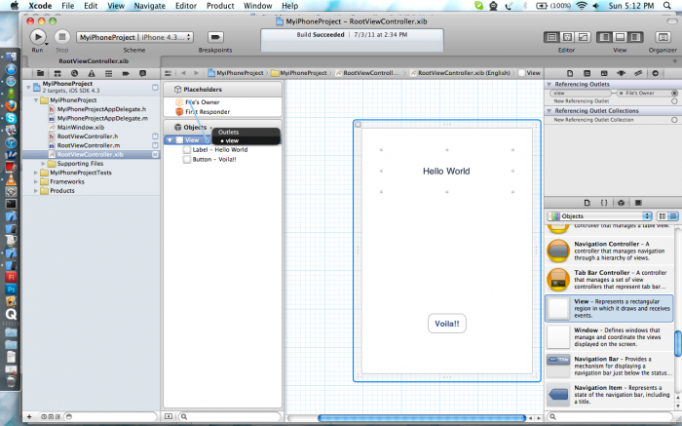Toggle the Navigator pane view button
The width and height of the screenshot is (682, 426).
point(604,37)
